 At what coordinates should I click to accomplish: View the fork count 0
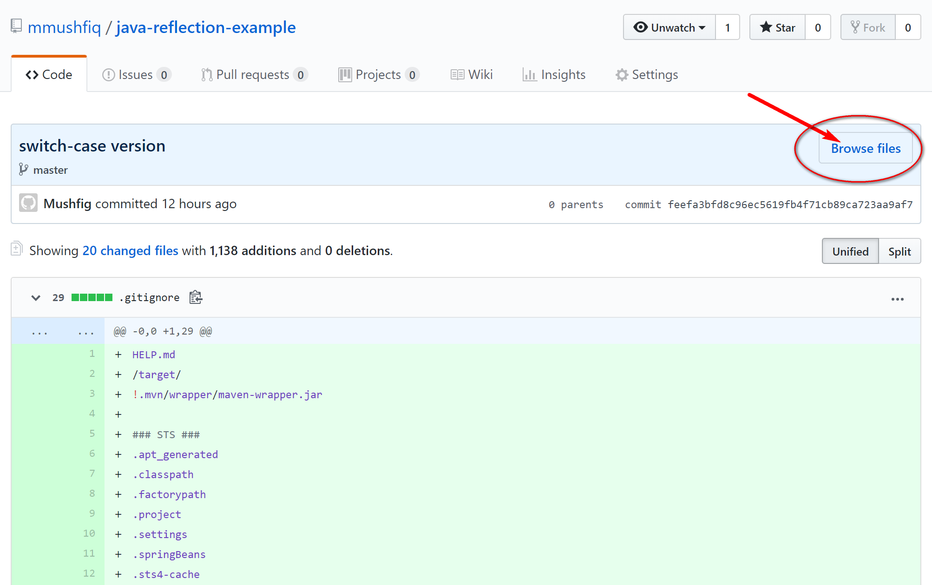908,27
